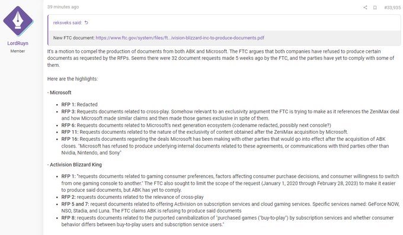Click the post number #33,935 permalink
This screenshot has height=235, width=403.
click(x=392, y=8)
